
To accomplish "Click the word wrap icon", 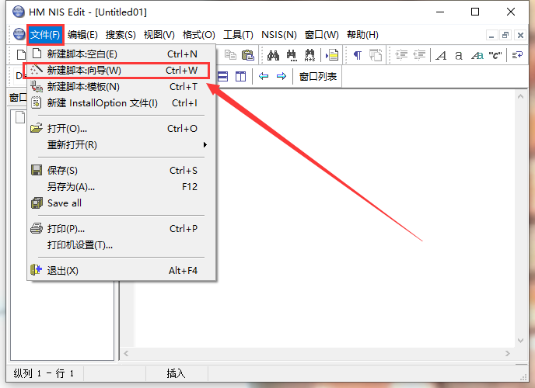I will click(x=517, y=55).
